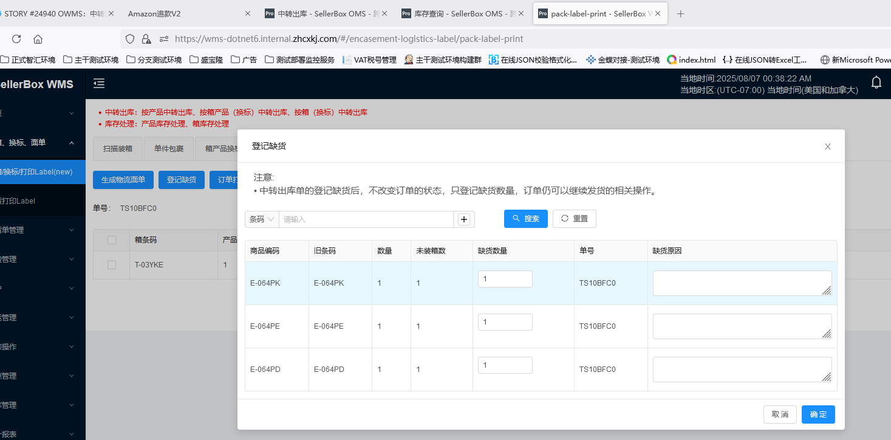Confirm with the 确定 button
Screen dimensions: 891x440
click(x=818, y=414)
